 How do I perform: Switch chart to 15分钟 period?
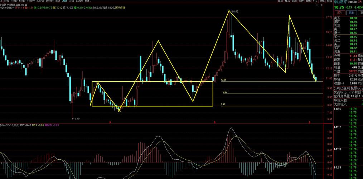click(31, 1)
